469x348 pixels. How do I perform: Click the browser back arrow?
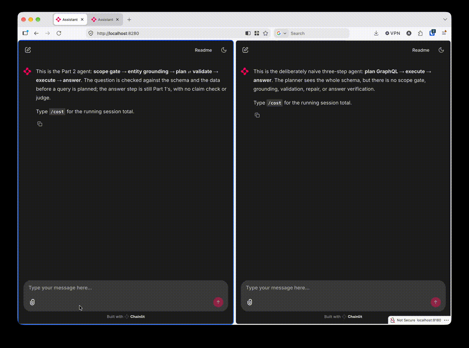tap(36, 33)
